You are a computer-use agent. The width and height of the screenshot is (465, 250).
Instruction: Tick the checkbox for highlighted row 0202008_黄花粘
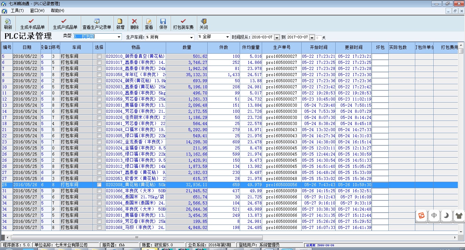click(99, 185)
